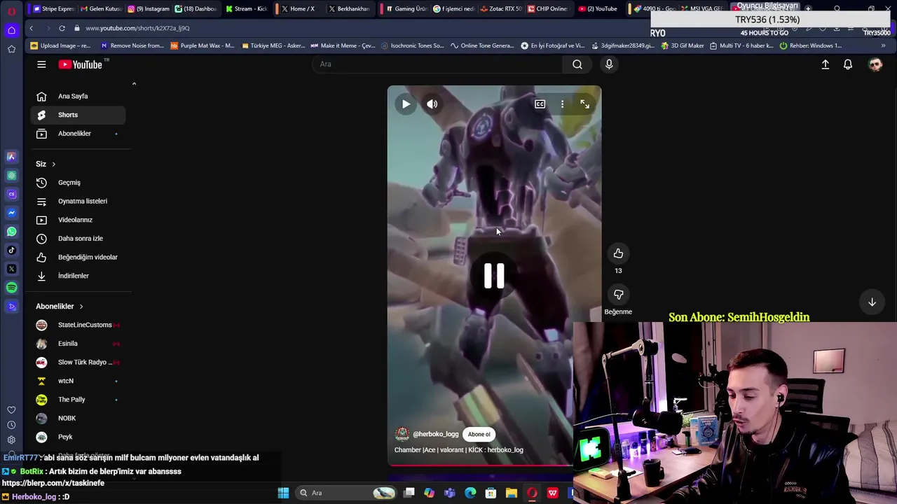The height and width of the screenshot is (504, 897).
Task: Click the browser address bar URL
Action: pos(137,28)
